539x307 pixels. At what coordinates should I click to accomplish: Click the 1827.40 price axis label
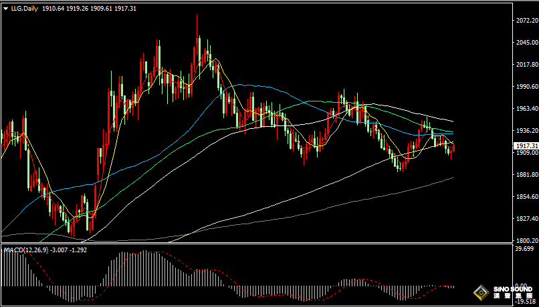(x=527, y=219)
